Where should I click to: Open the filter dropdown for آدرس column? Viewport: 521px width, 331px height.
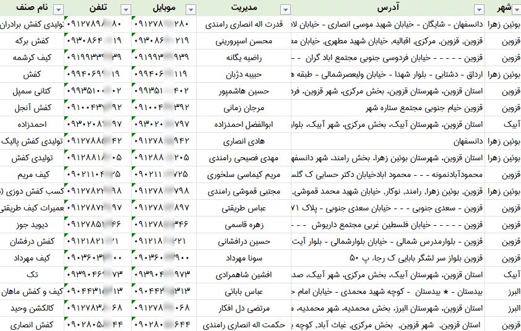pyautogui.click(x=479, y=10)
